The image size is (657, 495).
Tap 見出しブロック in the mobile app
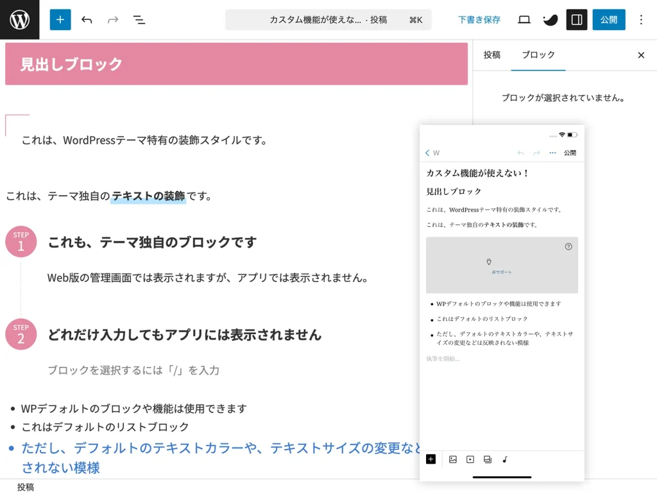454,191
